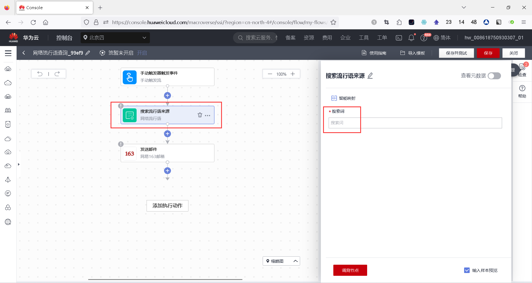532x283 pixels.
Task: Zoom in the flow canvas
Action: (293, 74)
